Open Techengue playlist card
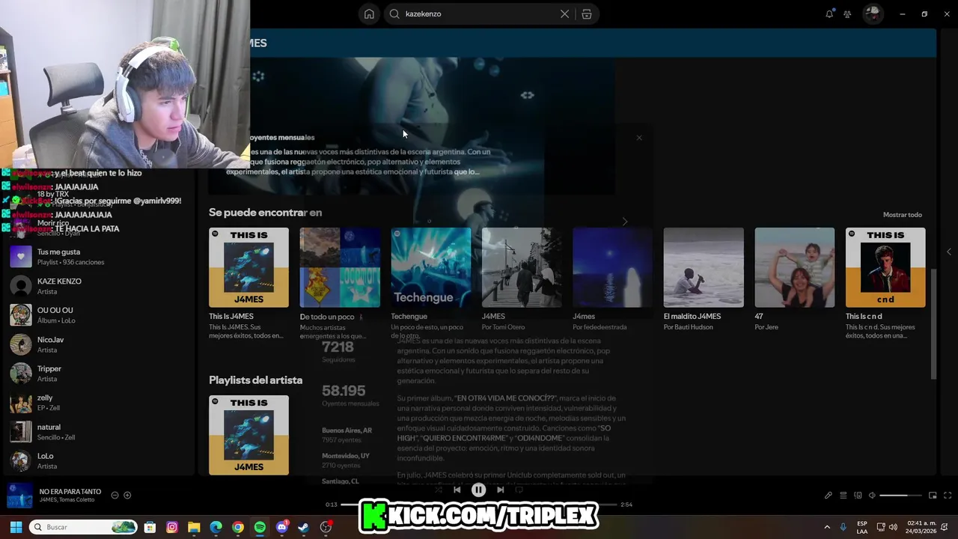The height and width of the screenshot is (539, 958). point(431,284)
